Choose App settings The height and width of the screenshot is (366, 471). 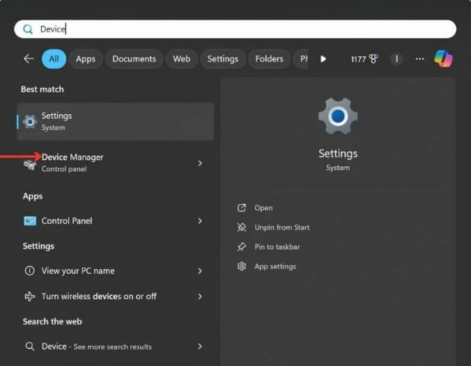point(275,266)
